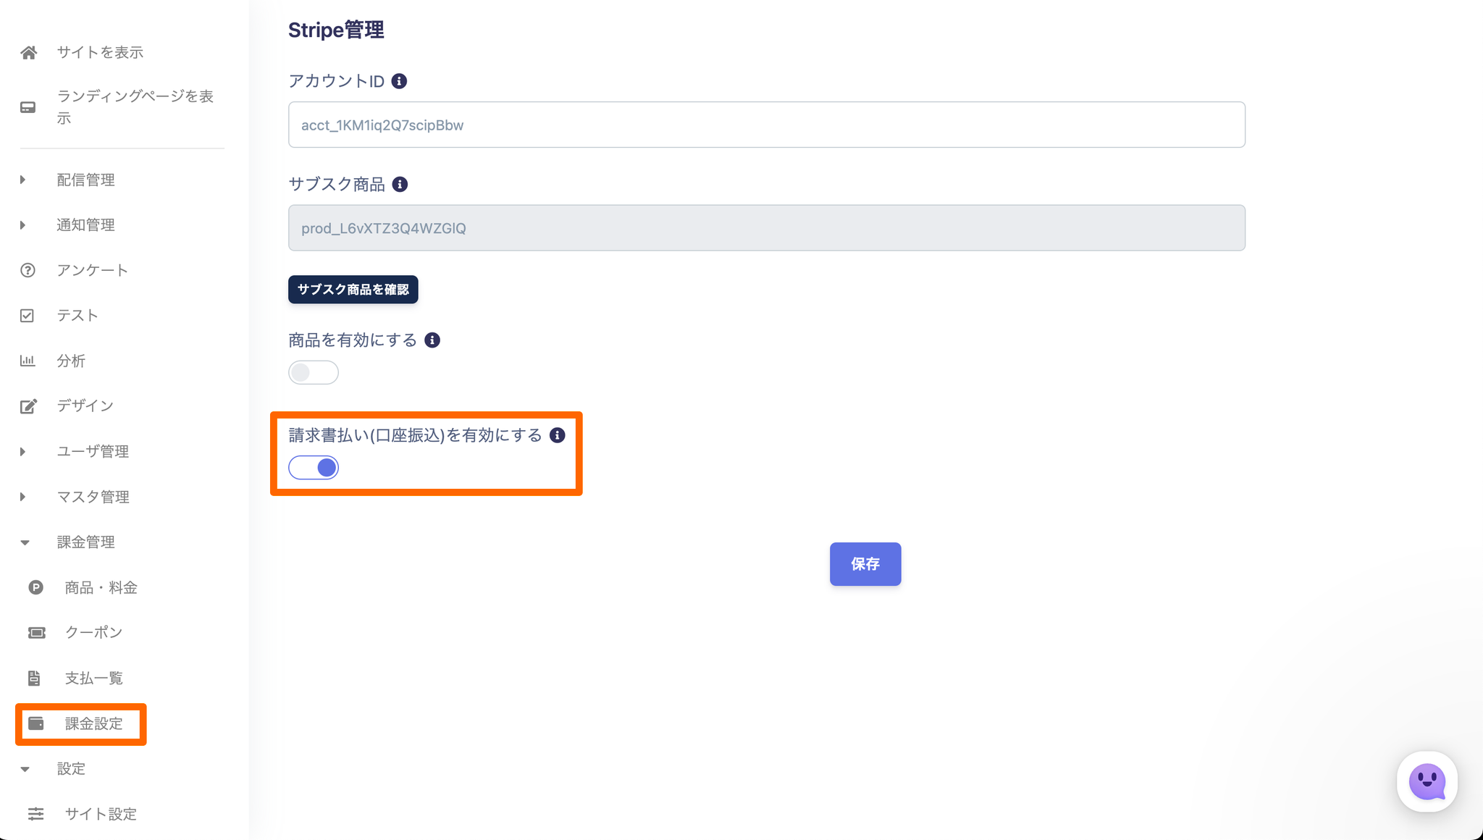The width and height of the screenshot is (1483, 840).
Task: Enable the 商品を有効にする toggle
Action: click(313, 372)
